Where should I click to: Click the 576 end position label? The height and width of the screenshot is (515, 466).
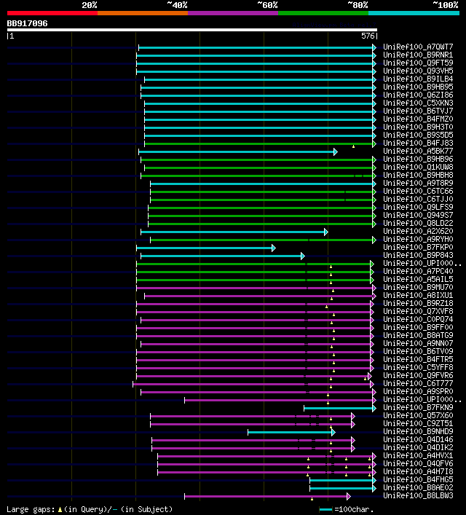(368, 36)
